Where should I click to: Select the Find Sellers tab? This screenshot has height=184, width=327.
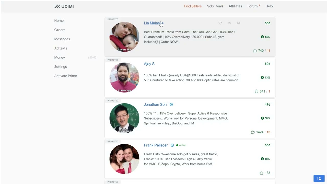(193, 6)
